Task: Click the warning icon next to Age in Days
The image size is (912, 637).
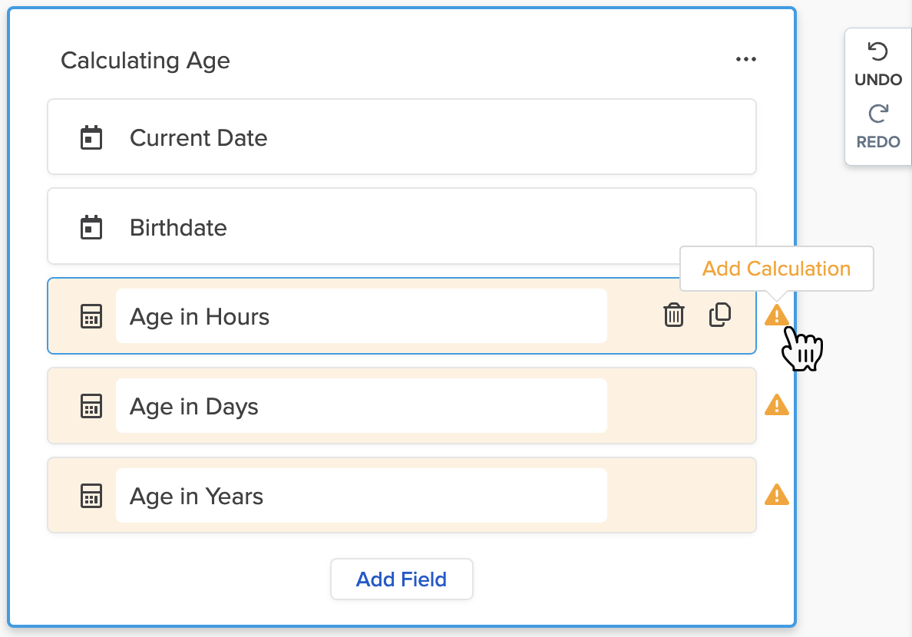Action: pyautogui.click(x=776, y=405)
